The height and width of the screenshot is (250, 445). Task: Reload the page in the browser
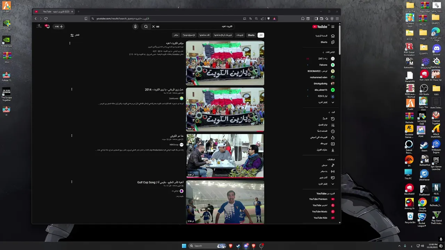[46, 19]
